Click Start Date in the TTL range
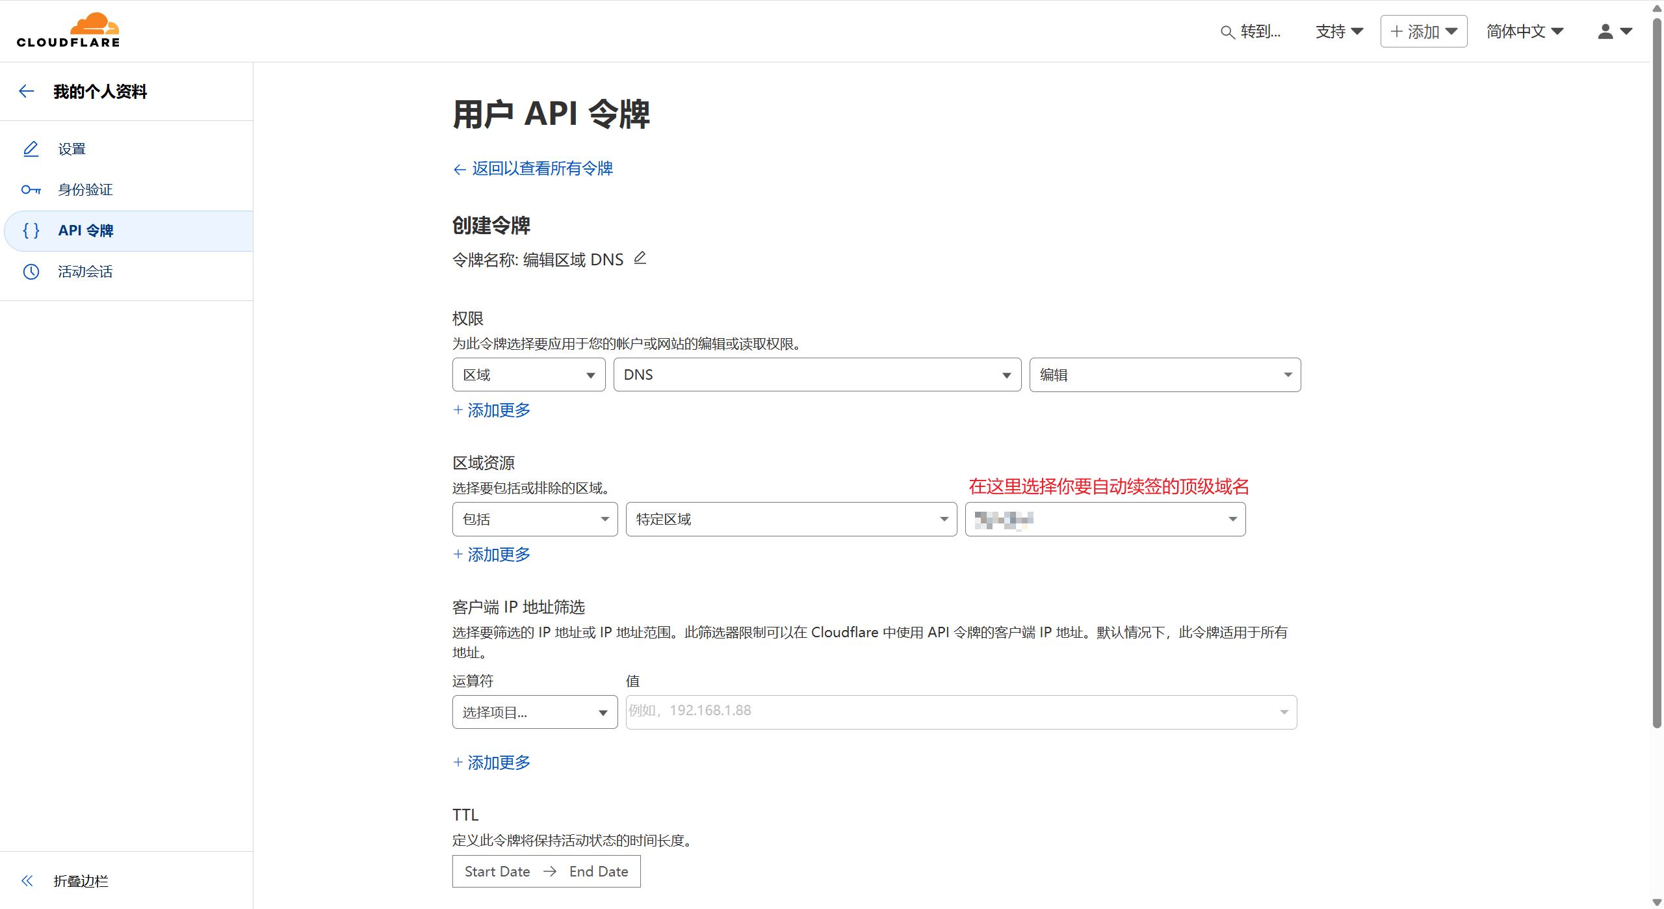The height and width of the screenshot is (909, 1664). [497, 871]
